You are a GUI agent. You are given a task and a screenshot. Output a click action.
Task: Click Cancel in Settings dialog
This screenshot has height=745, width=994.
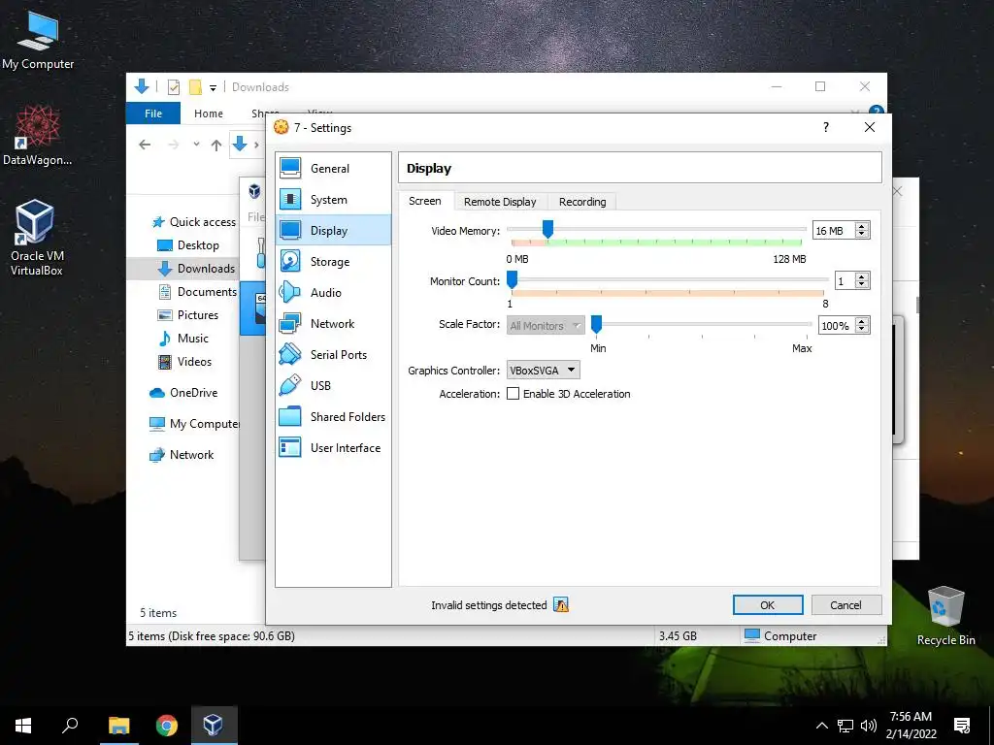845,605
